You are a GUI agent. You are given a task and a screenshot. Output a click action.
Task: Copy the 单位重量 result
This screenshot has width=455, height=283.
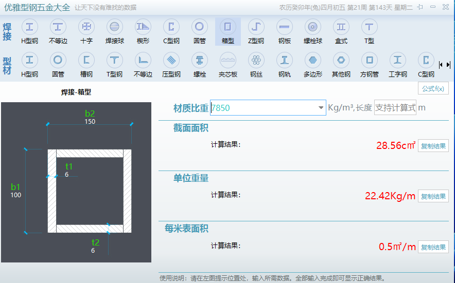point(433,196)
